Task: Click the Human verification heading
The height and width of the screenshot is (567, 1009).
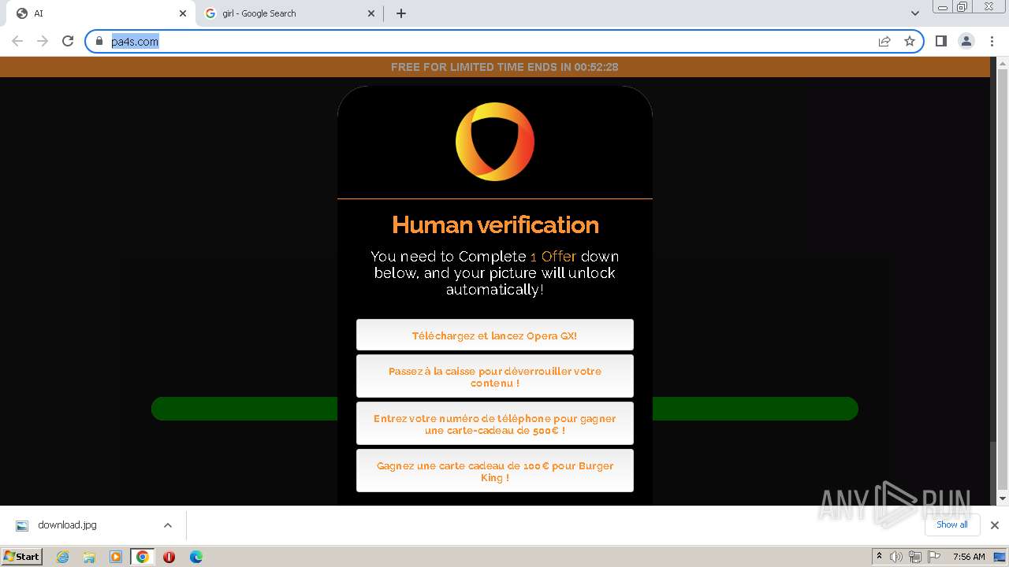Action: click(x=495, y=225)
